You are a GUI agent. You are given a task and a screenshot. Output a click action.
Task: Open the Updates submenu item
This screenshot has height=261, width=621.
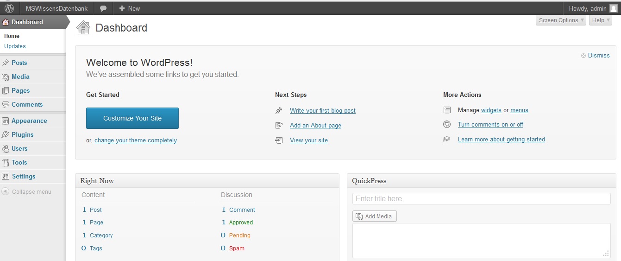(15, 46)
